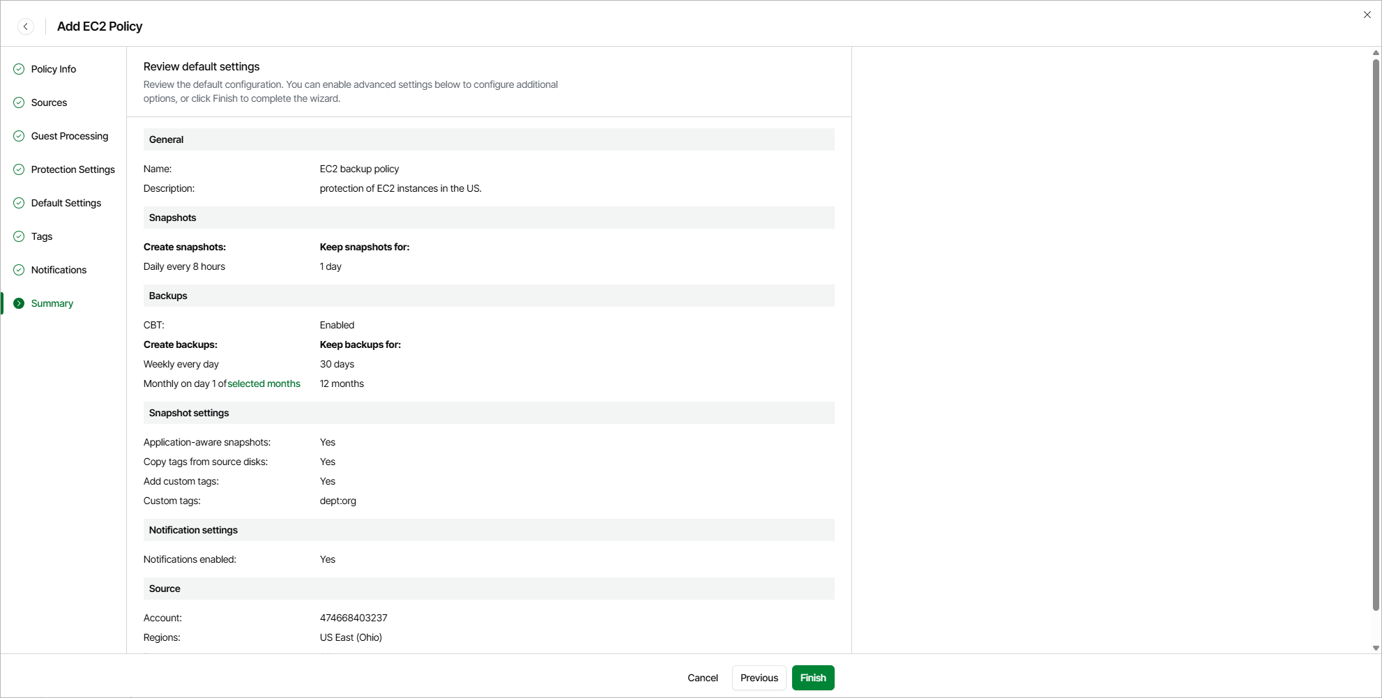Click the Guest Processing step checkmark icon

pyautogui.click(x=19, y=136)
